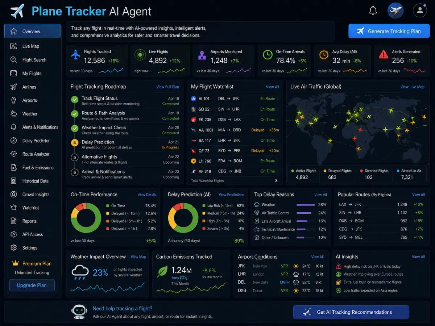
Task: Click View Predictions link
Action: 231,195
